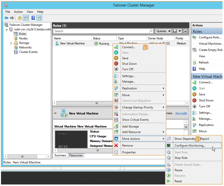Switch to the Resources tab
Screen dimensions: 224x186
click(x=76, y=155)
